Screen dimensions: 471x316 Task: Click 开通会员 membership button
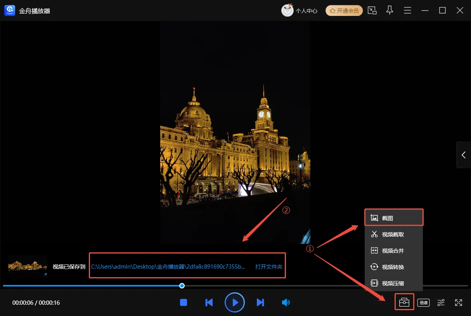pyautogui.click(x=344, y=10)
